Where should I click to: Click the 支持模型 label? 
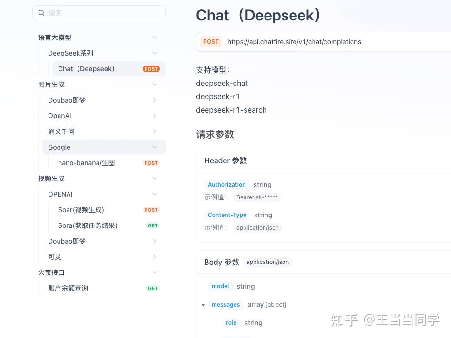(213, 70)
